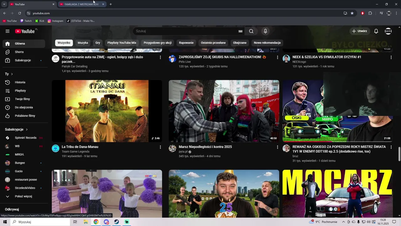Open StrzeleckiVideo channel subscription
The width and height of the screenshot is (401, 226).
click(x=24, y=188)
